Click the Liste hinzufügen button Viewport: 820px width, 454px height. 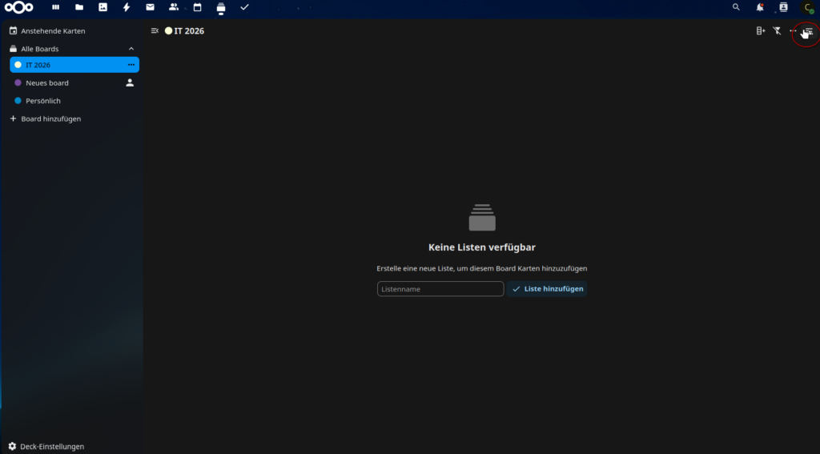547,289
